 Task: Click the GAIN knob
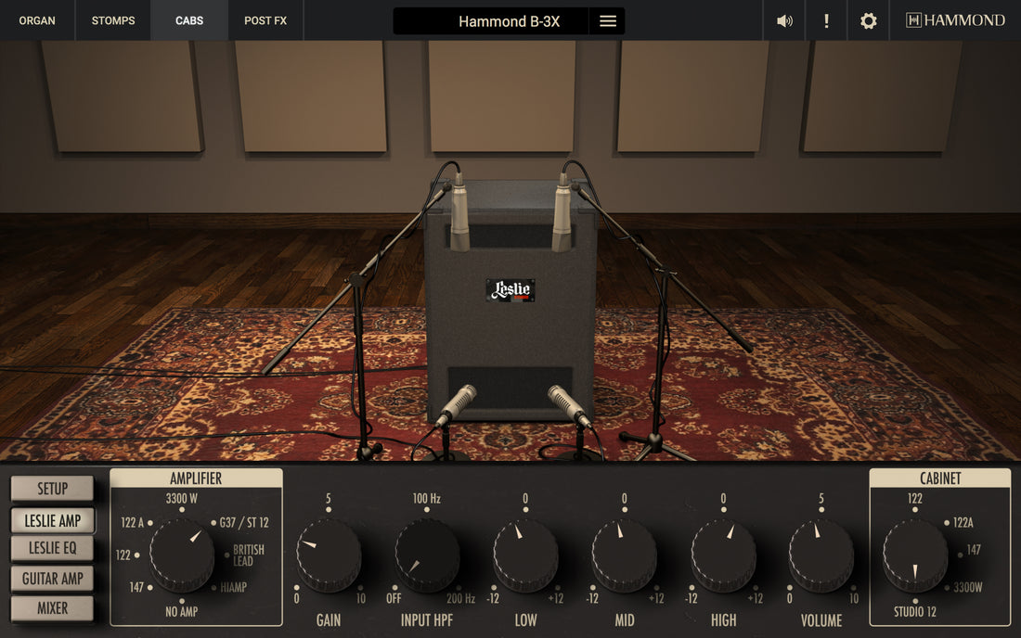pos(329,555)
